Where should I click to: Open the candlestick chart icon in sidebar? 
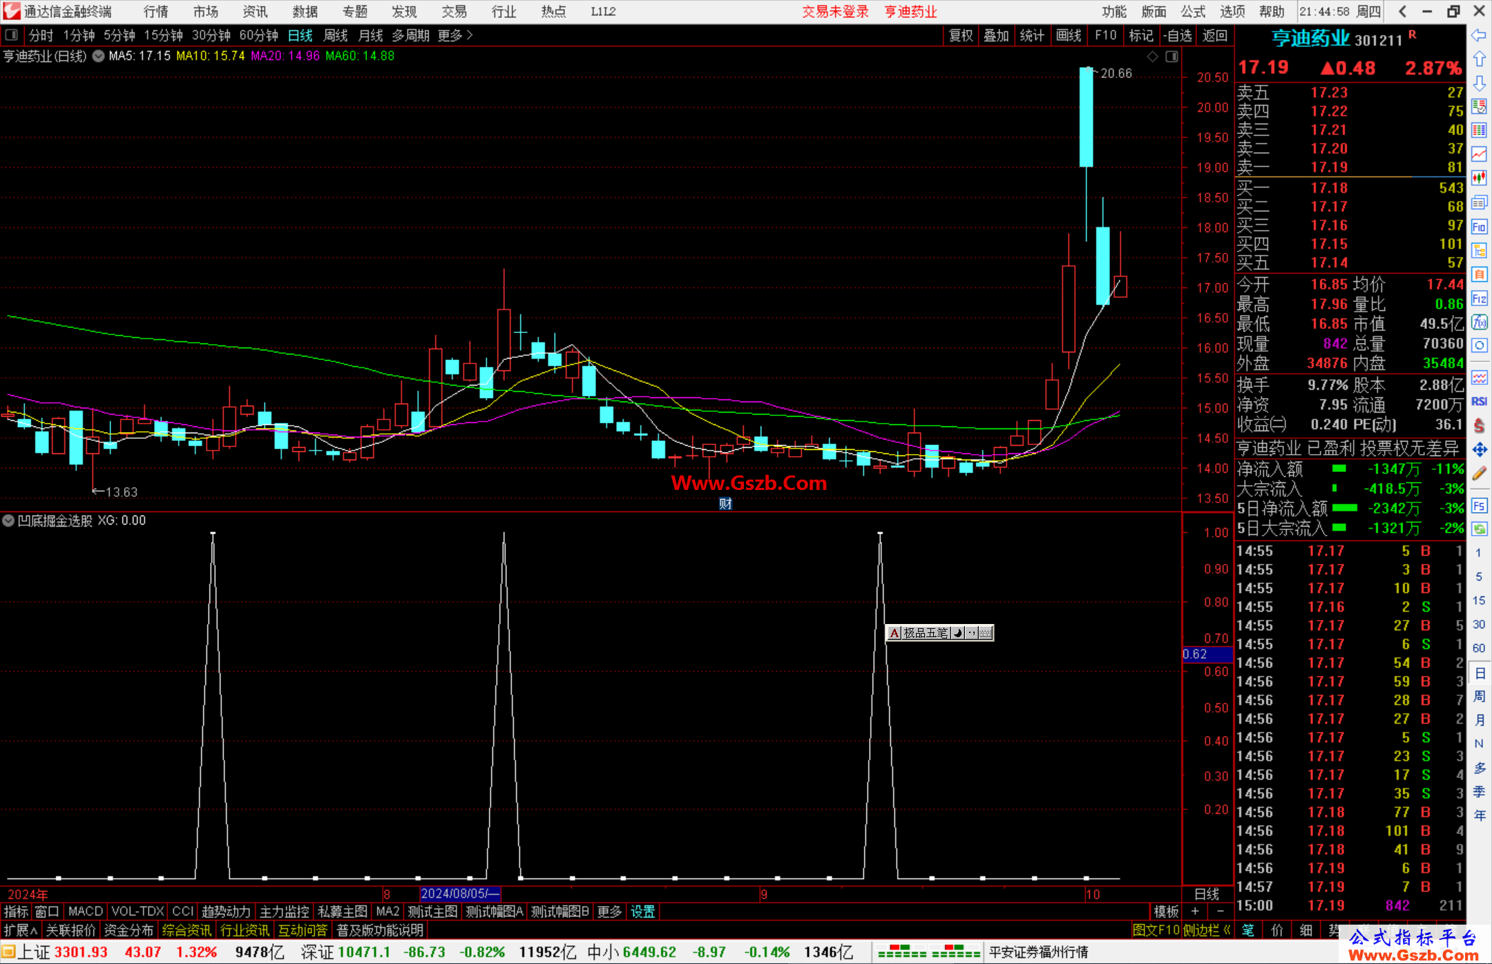[1479, 178]
